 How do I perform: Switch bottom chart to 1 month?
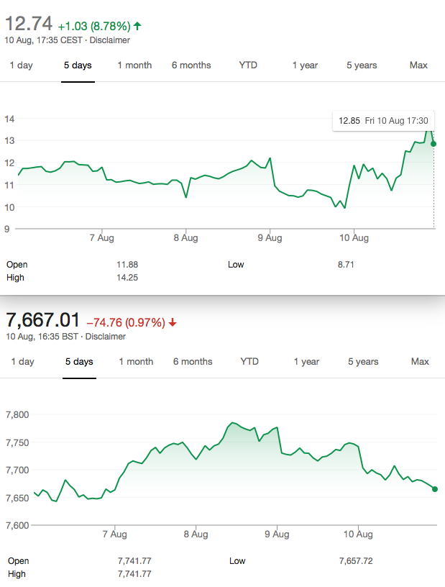(x=137, y=362)
